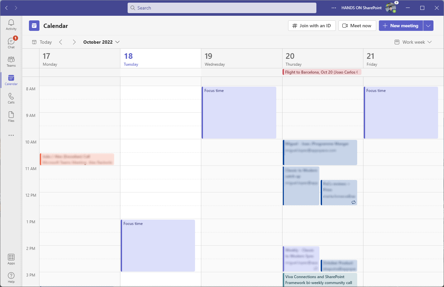Screen dimensions: 444x287
Task: Click the recurrence icon on the recurring Thursday meeting
Action: (x=354, y=202)
